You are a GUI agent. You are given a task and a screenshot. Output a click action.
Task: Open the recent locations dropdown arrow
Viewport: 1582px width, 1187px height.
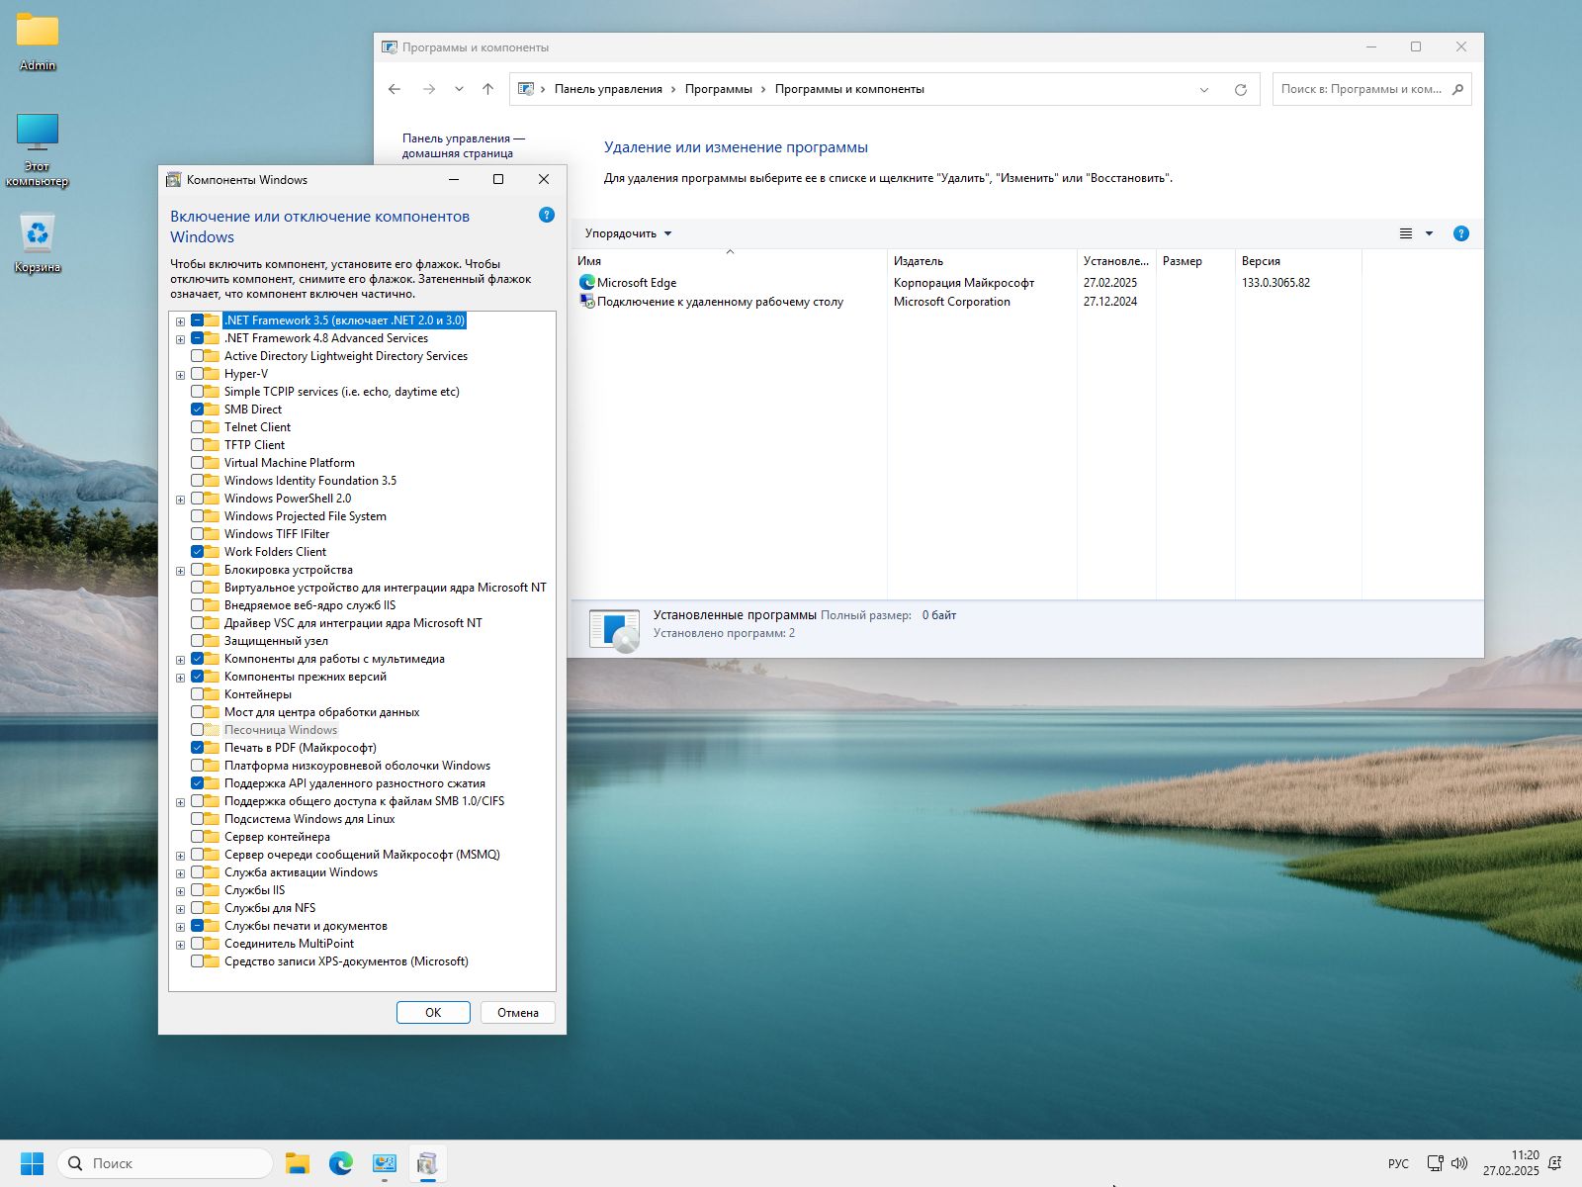(459, 89)
